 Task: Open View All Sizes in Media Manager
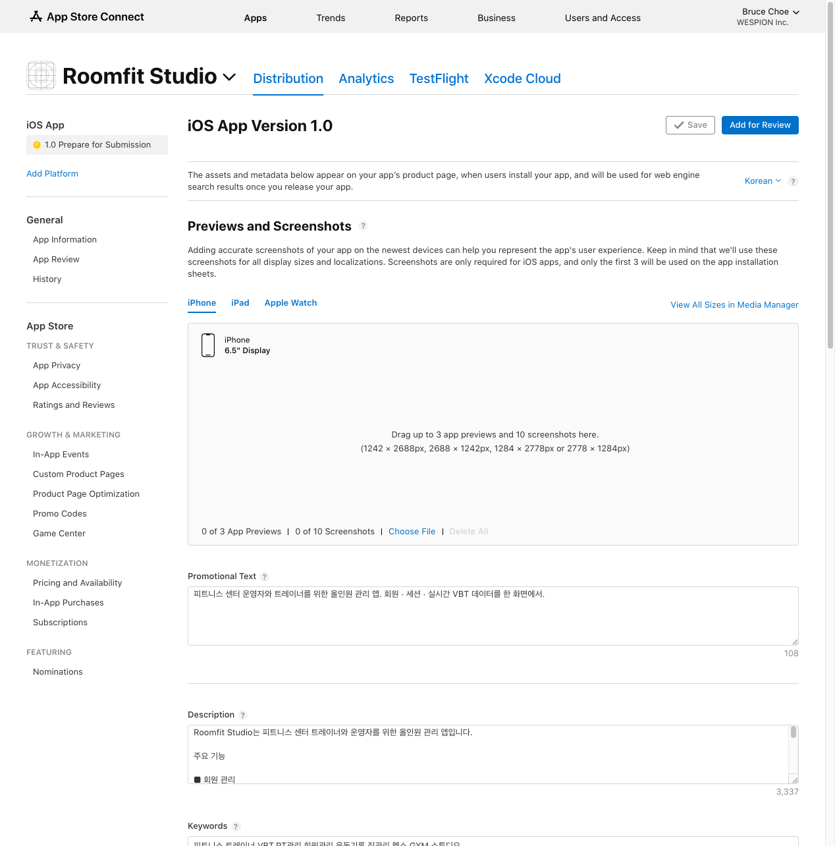pos(734,305)
